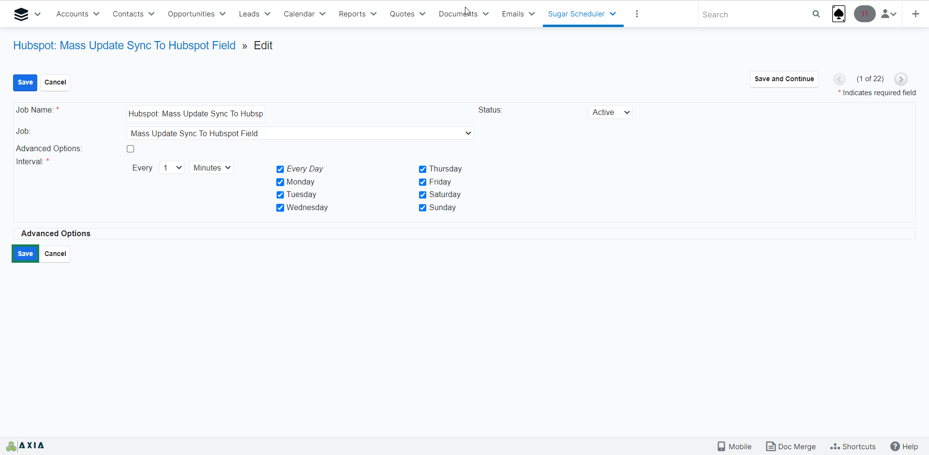Viewport: 929px width, 455px height.
Task: Expand the Accounts menu chevron
Action: click(x=96, y=14)
